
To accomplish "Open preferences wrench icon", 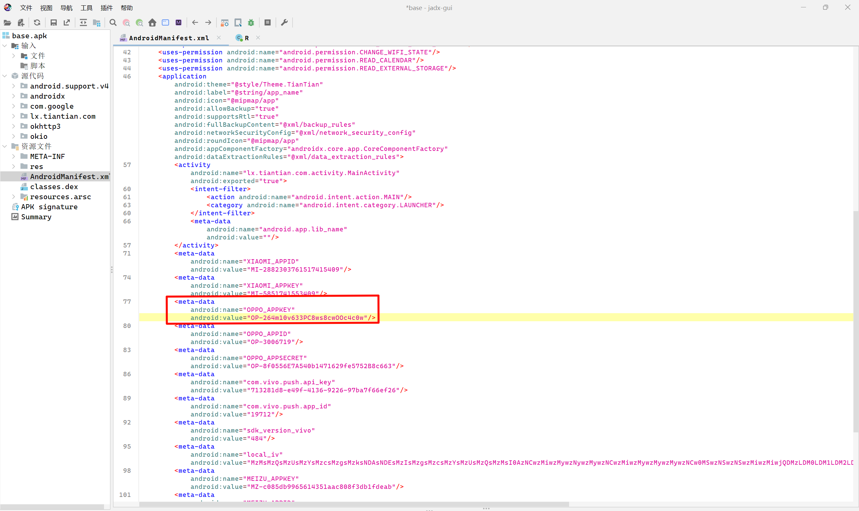I will [284, 23].
